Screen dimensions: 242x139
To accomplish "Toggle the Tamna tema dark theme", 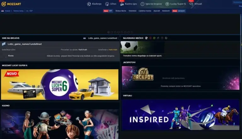I will [18, 11].
